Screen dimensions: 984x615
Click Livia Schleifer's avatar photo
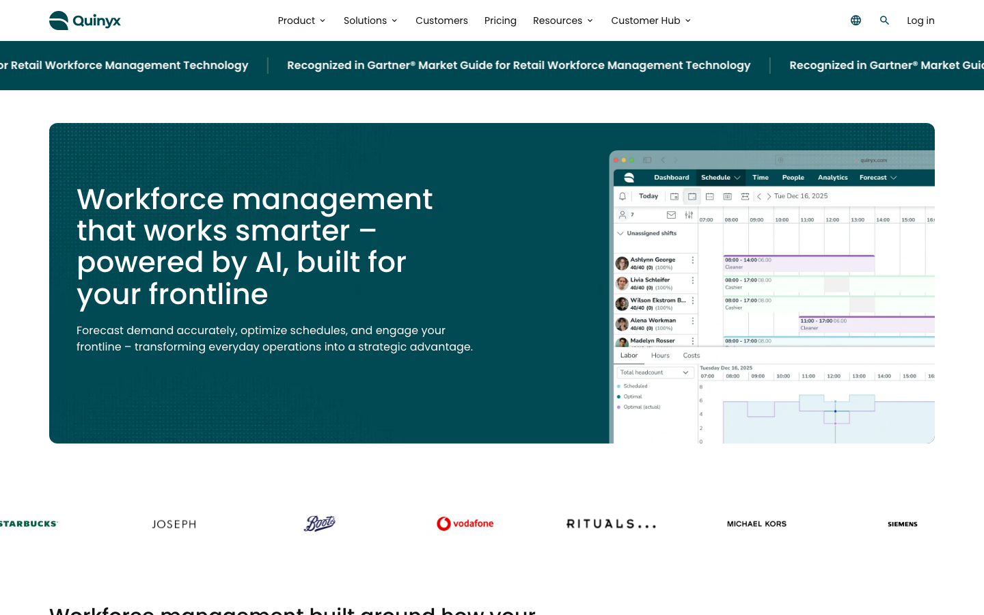point(622,284)
